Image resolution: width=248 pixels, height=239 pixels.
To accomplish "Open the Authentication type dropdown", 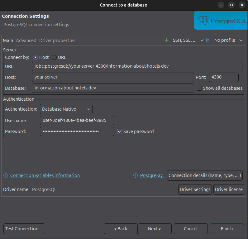I will pyautogui.click(x=66, y=109).
